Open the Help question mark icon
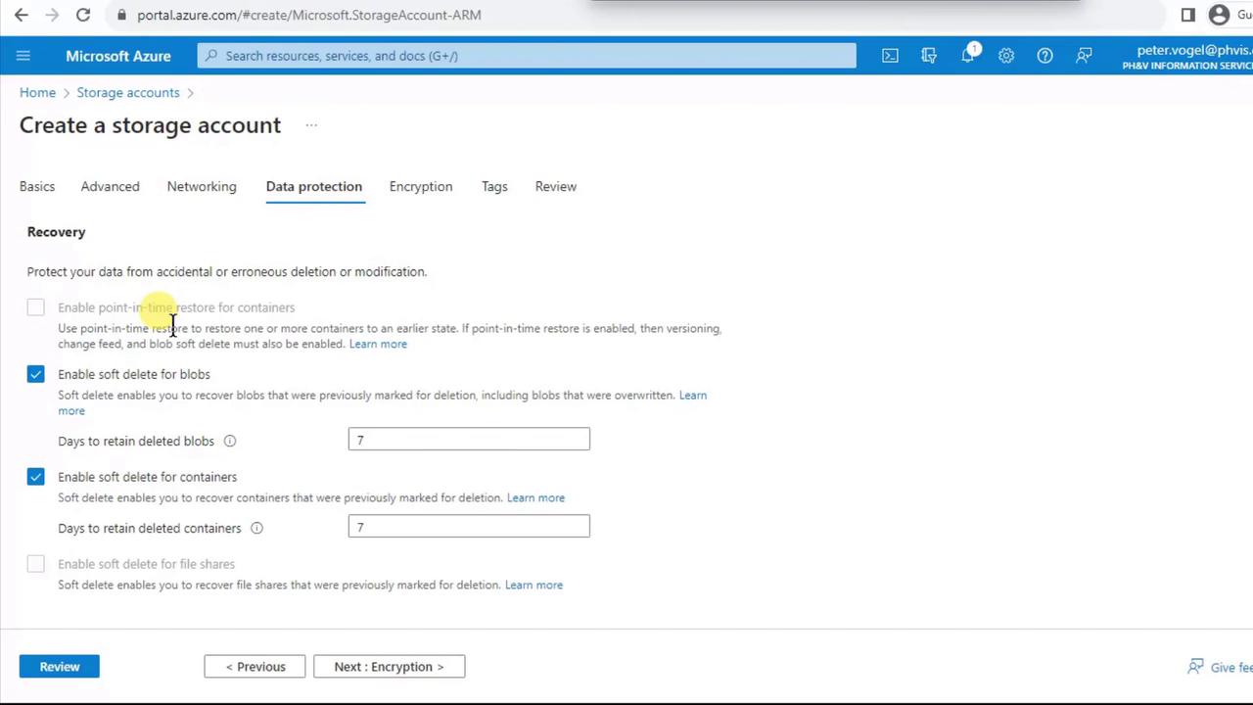1253x705 pixels. (x=1044, y=56)
